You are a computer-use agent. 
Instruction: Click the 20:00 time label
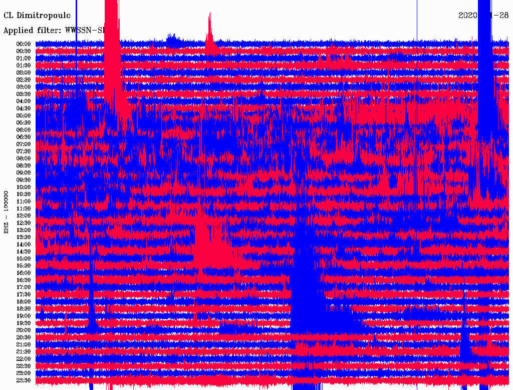point(24,330)
